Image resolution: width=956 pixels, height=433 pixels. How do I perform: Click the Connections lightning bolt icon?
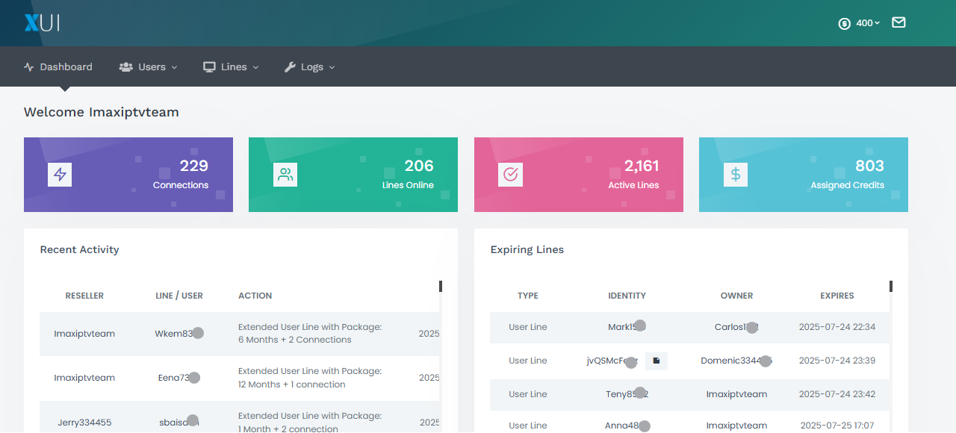[60, 175]
